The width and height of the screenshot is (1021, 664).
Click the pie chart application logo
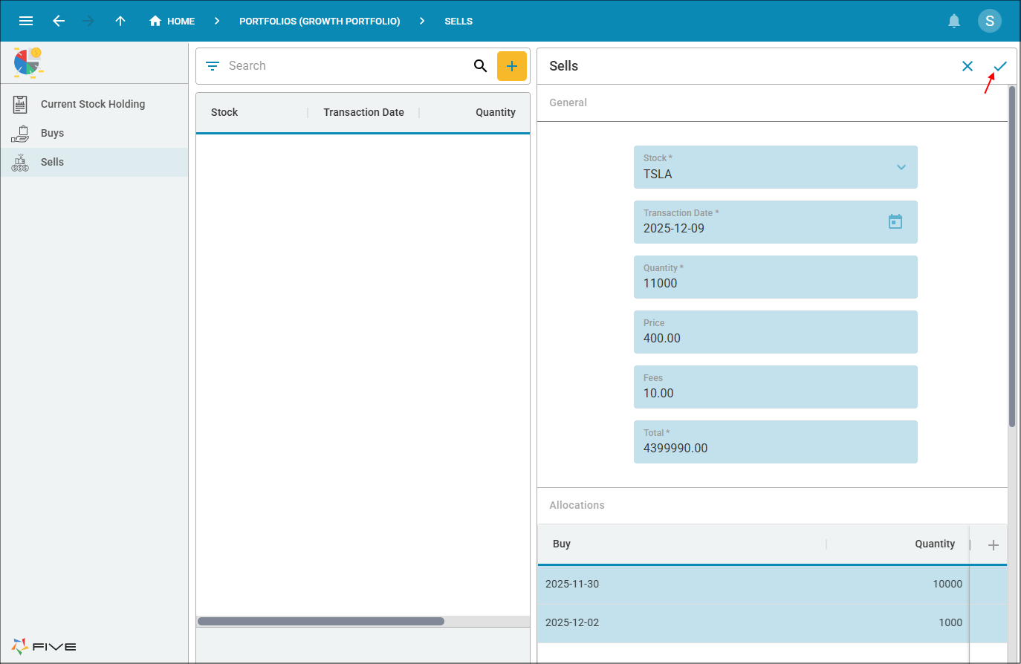click(x=28, y=62)
